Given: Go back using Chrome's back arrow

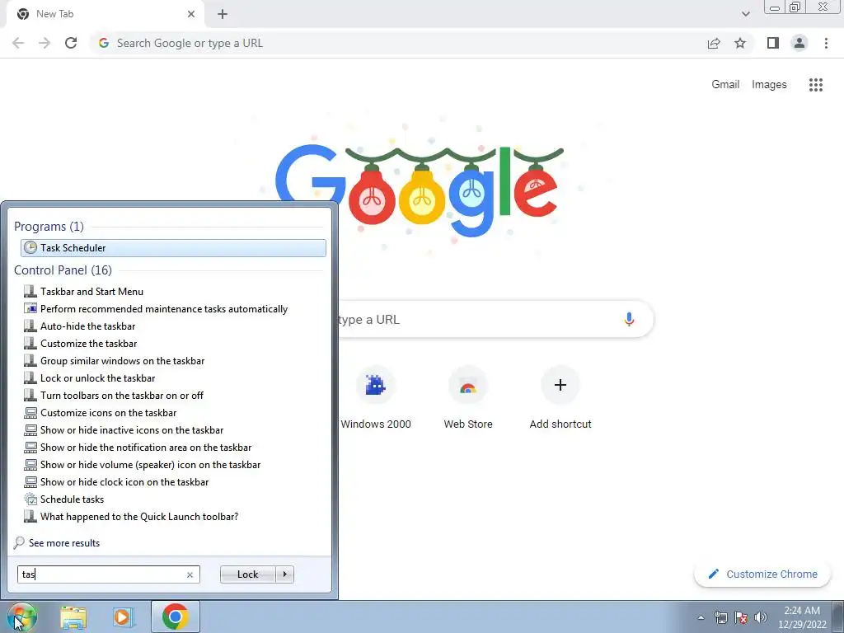Looking at the screenshot, I should (x=18, y=43).
